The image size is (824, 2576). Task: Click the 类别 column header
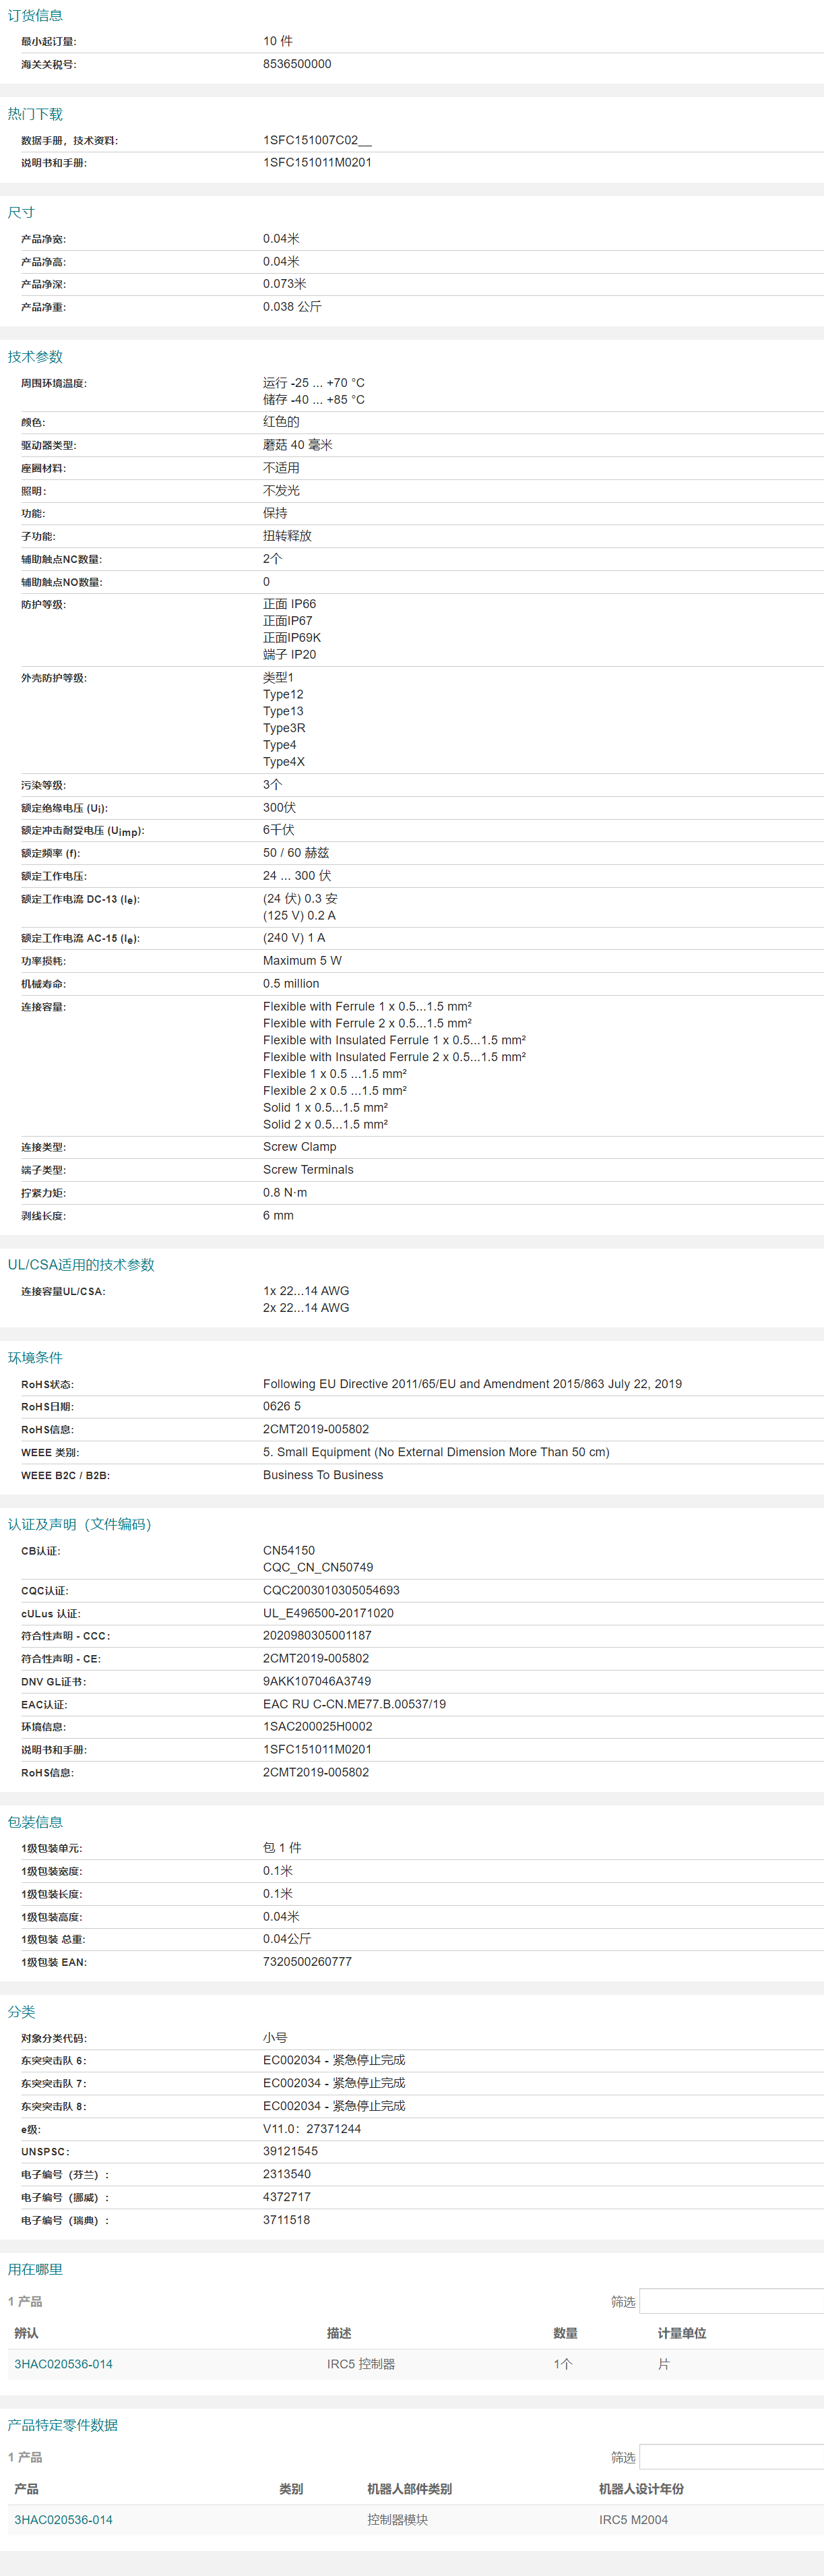[x=290, y=2489]
